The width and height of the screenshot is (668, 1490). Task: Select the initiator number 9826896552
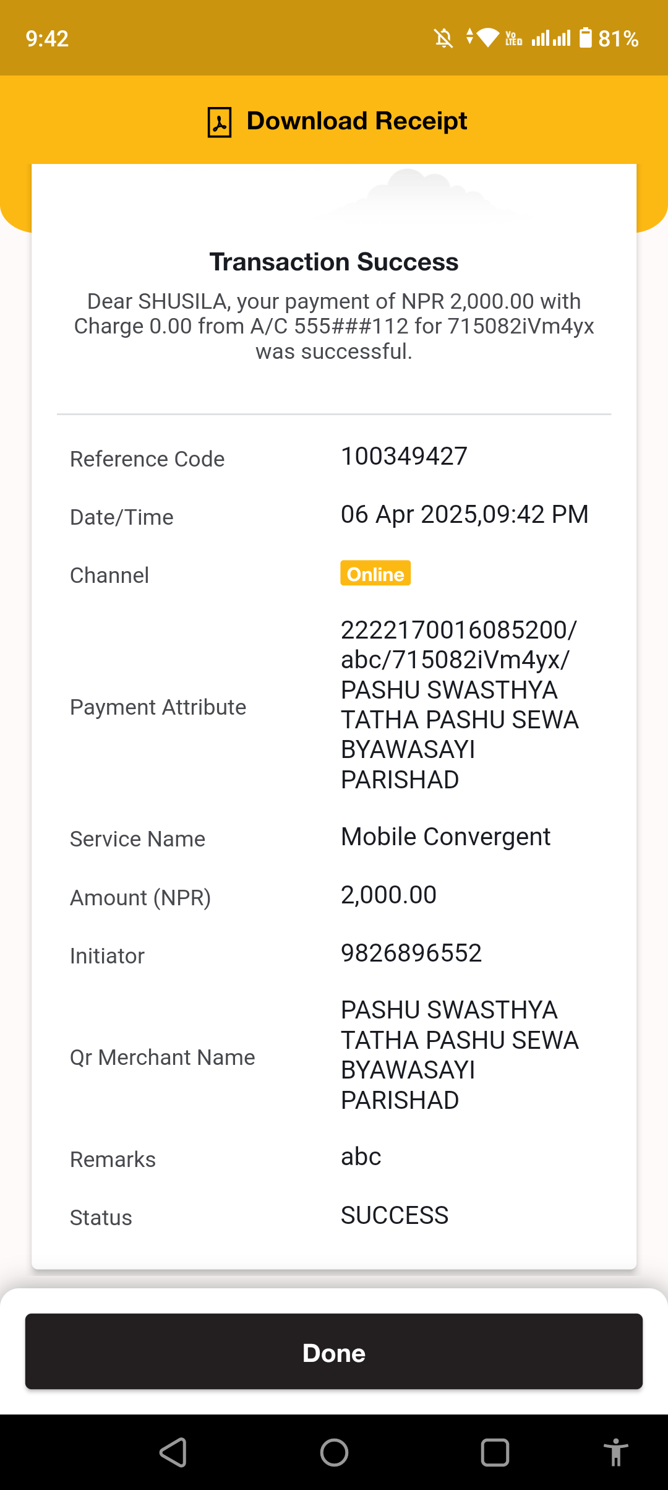[411, 953]
